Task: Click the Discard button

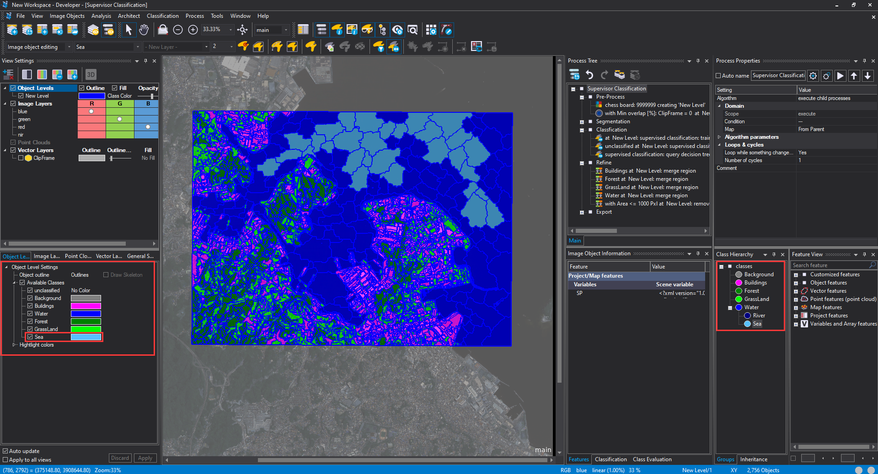Action: pos(120,458)
